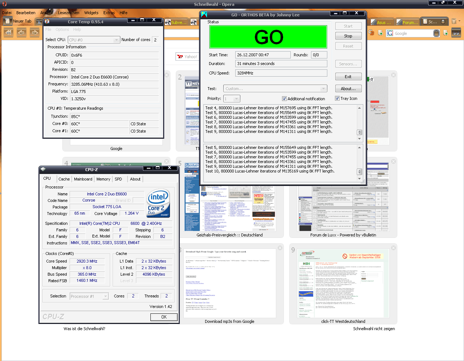Click the CB icon in Opera toolbar

click(x=371, y=33)
